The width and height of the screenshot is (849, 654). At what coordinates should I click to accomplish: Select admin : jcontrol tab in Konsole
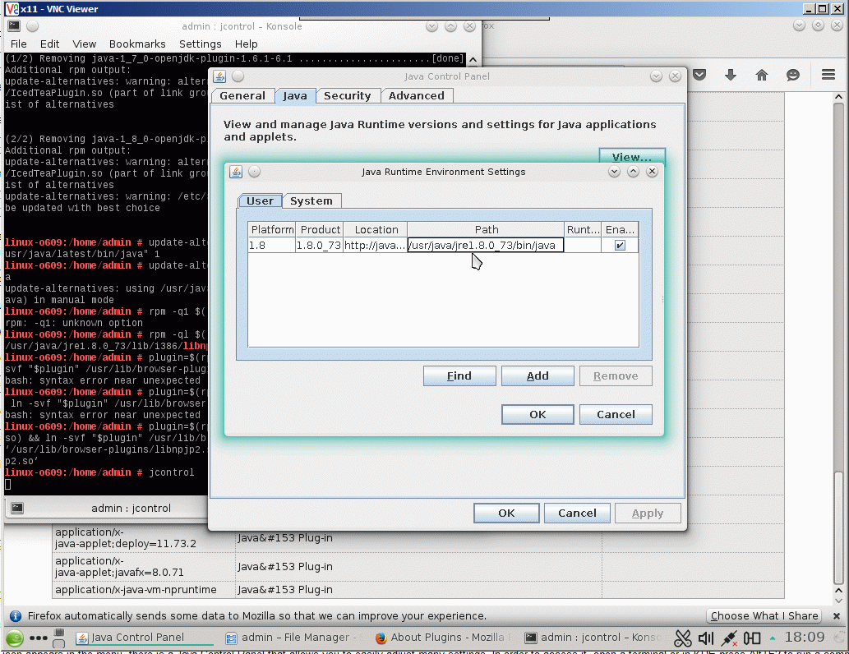tap(131, 508)
